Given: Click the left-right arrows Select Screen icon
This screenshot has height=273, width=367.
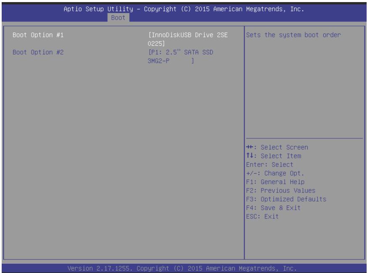Looking at the screenshot, I should pyautogui.click(x=250, y=147).
